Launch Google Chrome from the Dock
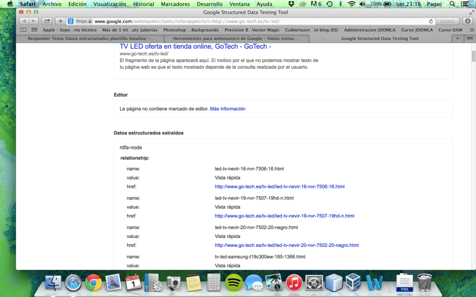The width and height of the screenshot is (476, 297). point(93,283)
